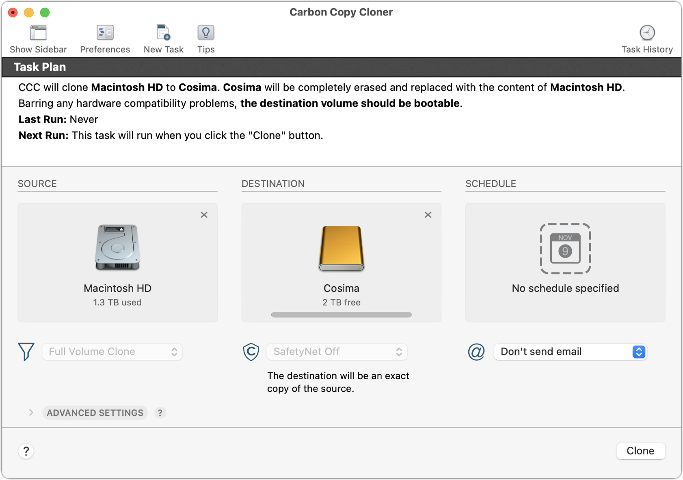Click the SafetyNet shield icon
This screenshot has width=683, height=480.
[x=251, y=352]
